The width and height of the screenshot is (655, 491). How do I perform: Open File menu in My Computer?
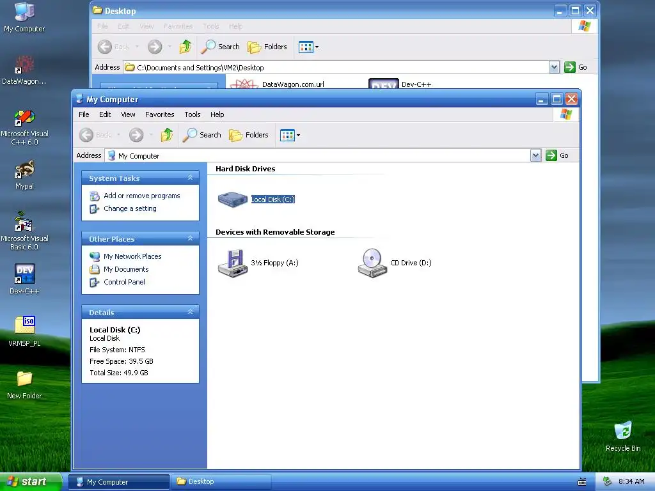[84, 114]
